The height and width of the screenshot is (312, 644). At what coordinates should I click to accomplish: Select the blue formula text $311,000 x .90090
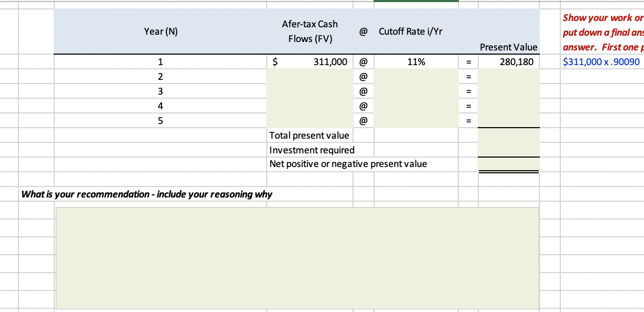tap(602, 61)
